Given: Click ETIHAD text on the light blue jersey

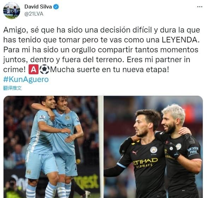Looking at the screenshot, I should pyautogui.click(x=62, y=124).
